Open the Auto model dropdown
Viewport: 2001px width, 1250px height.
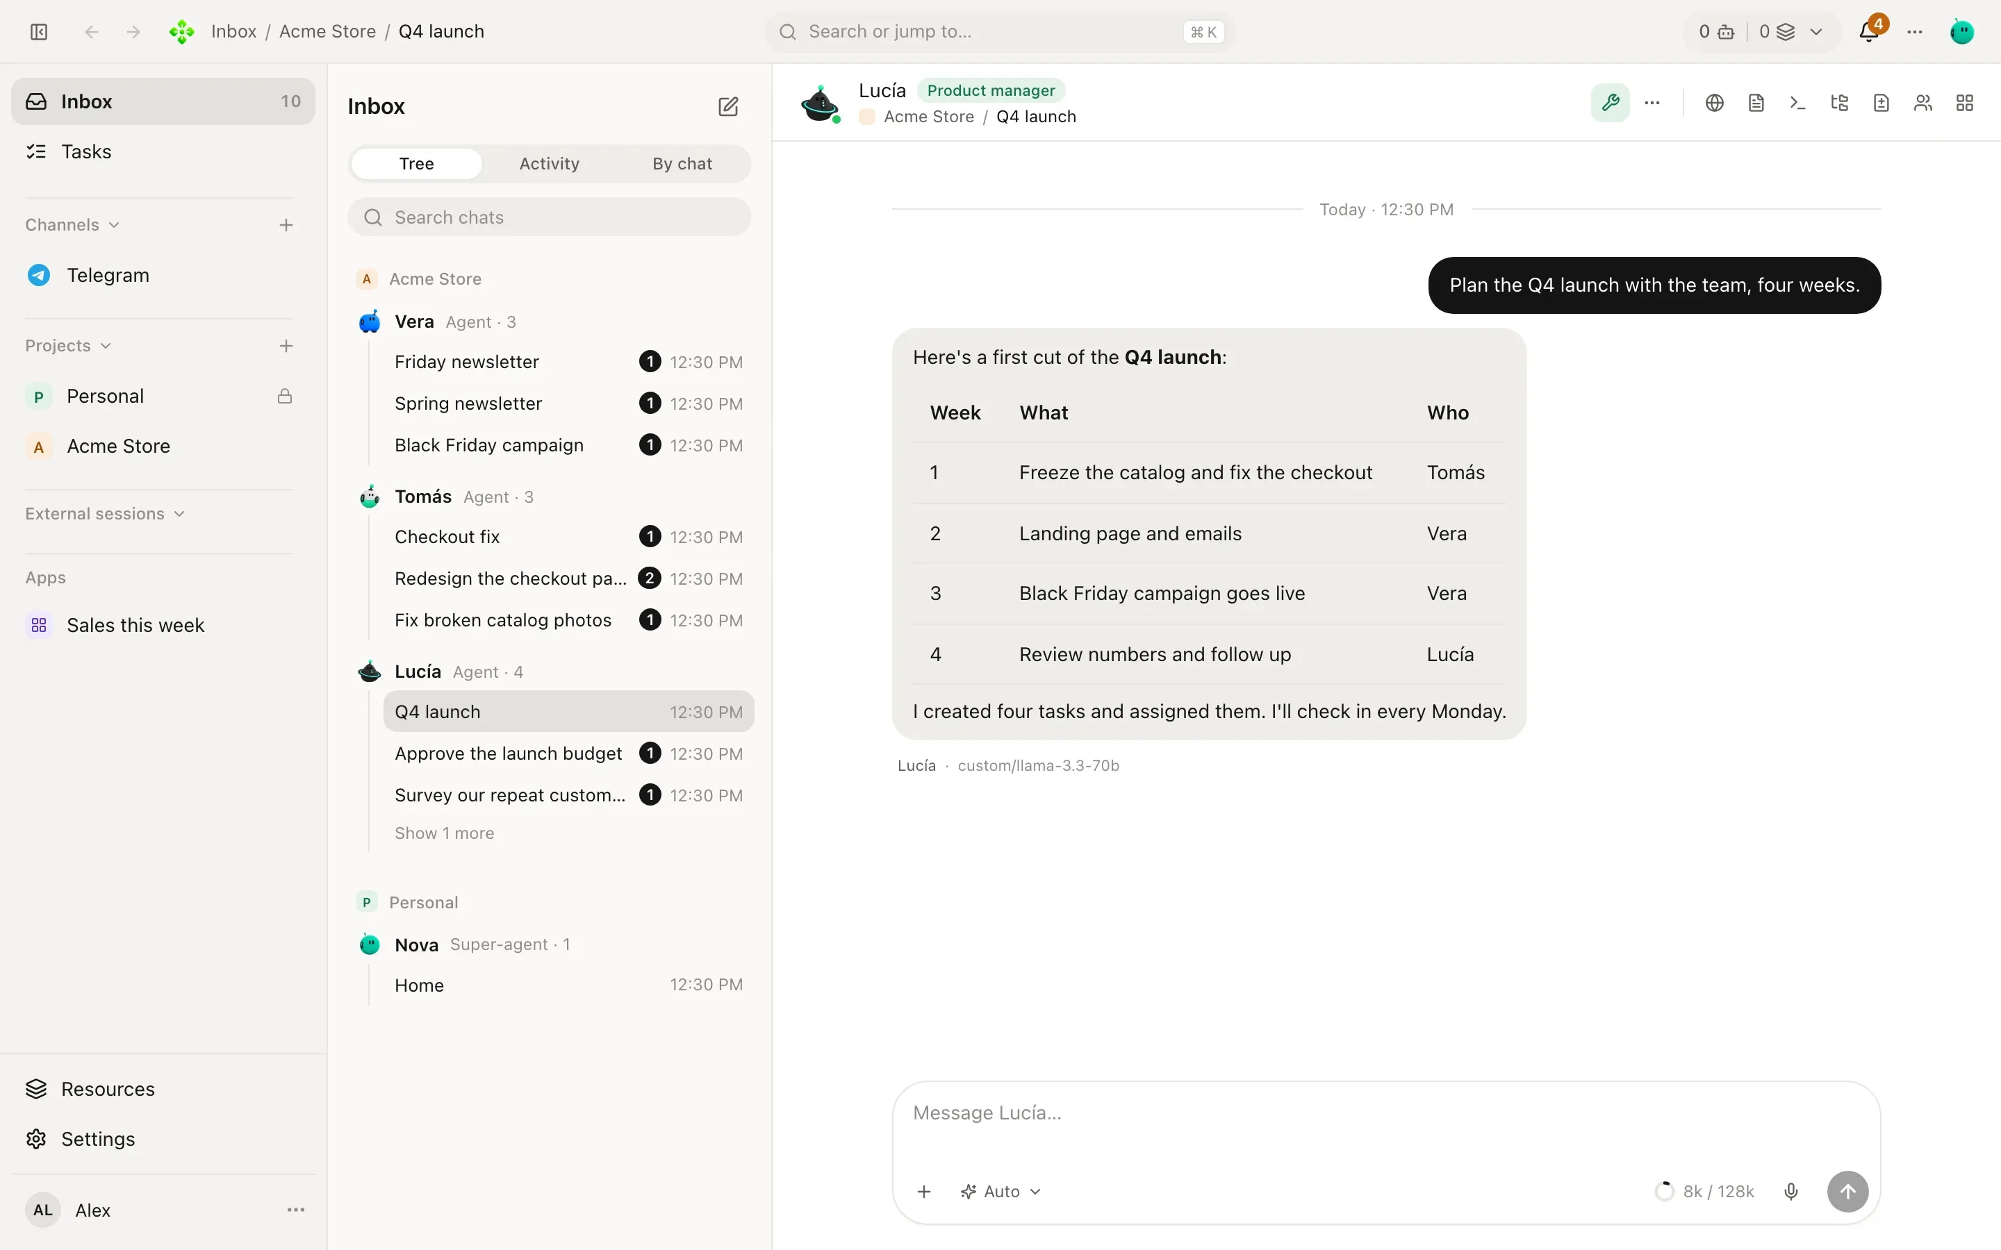1000,1191
